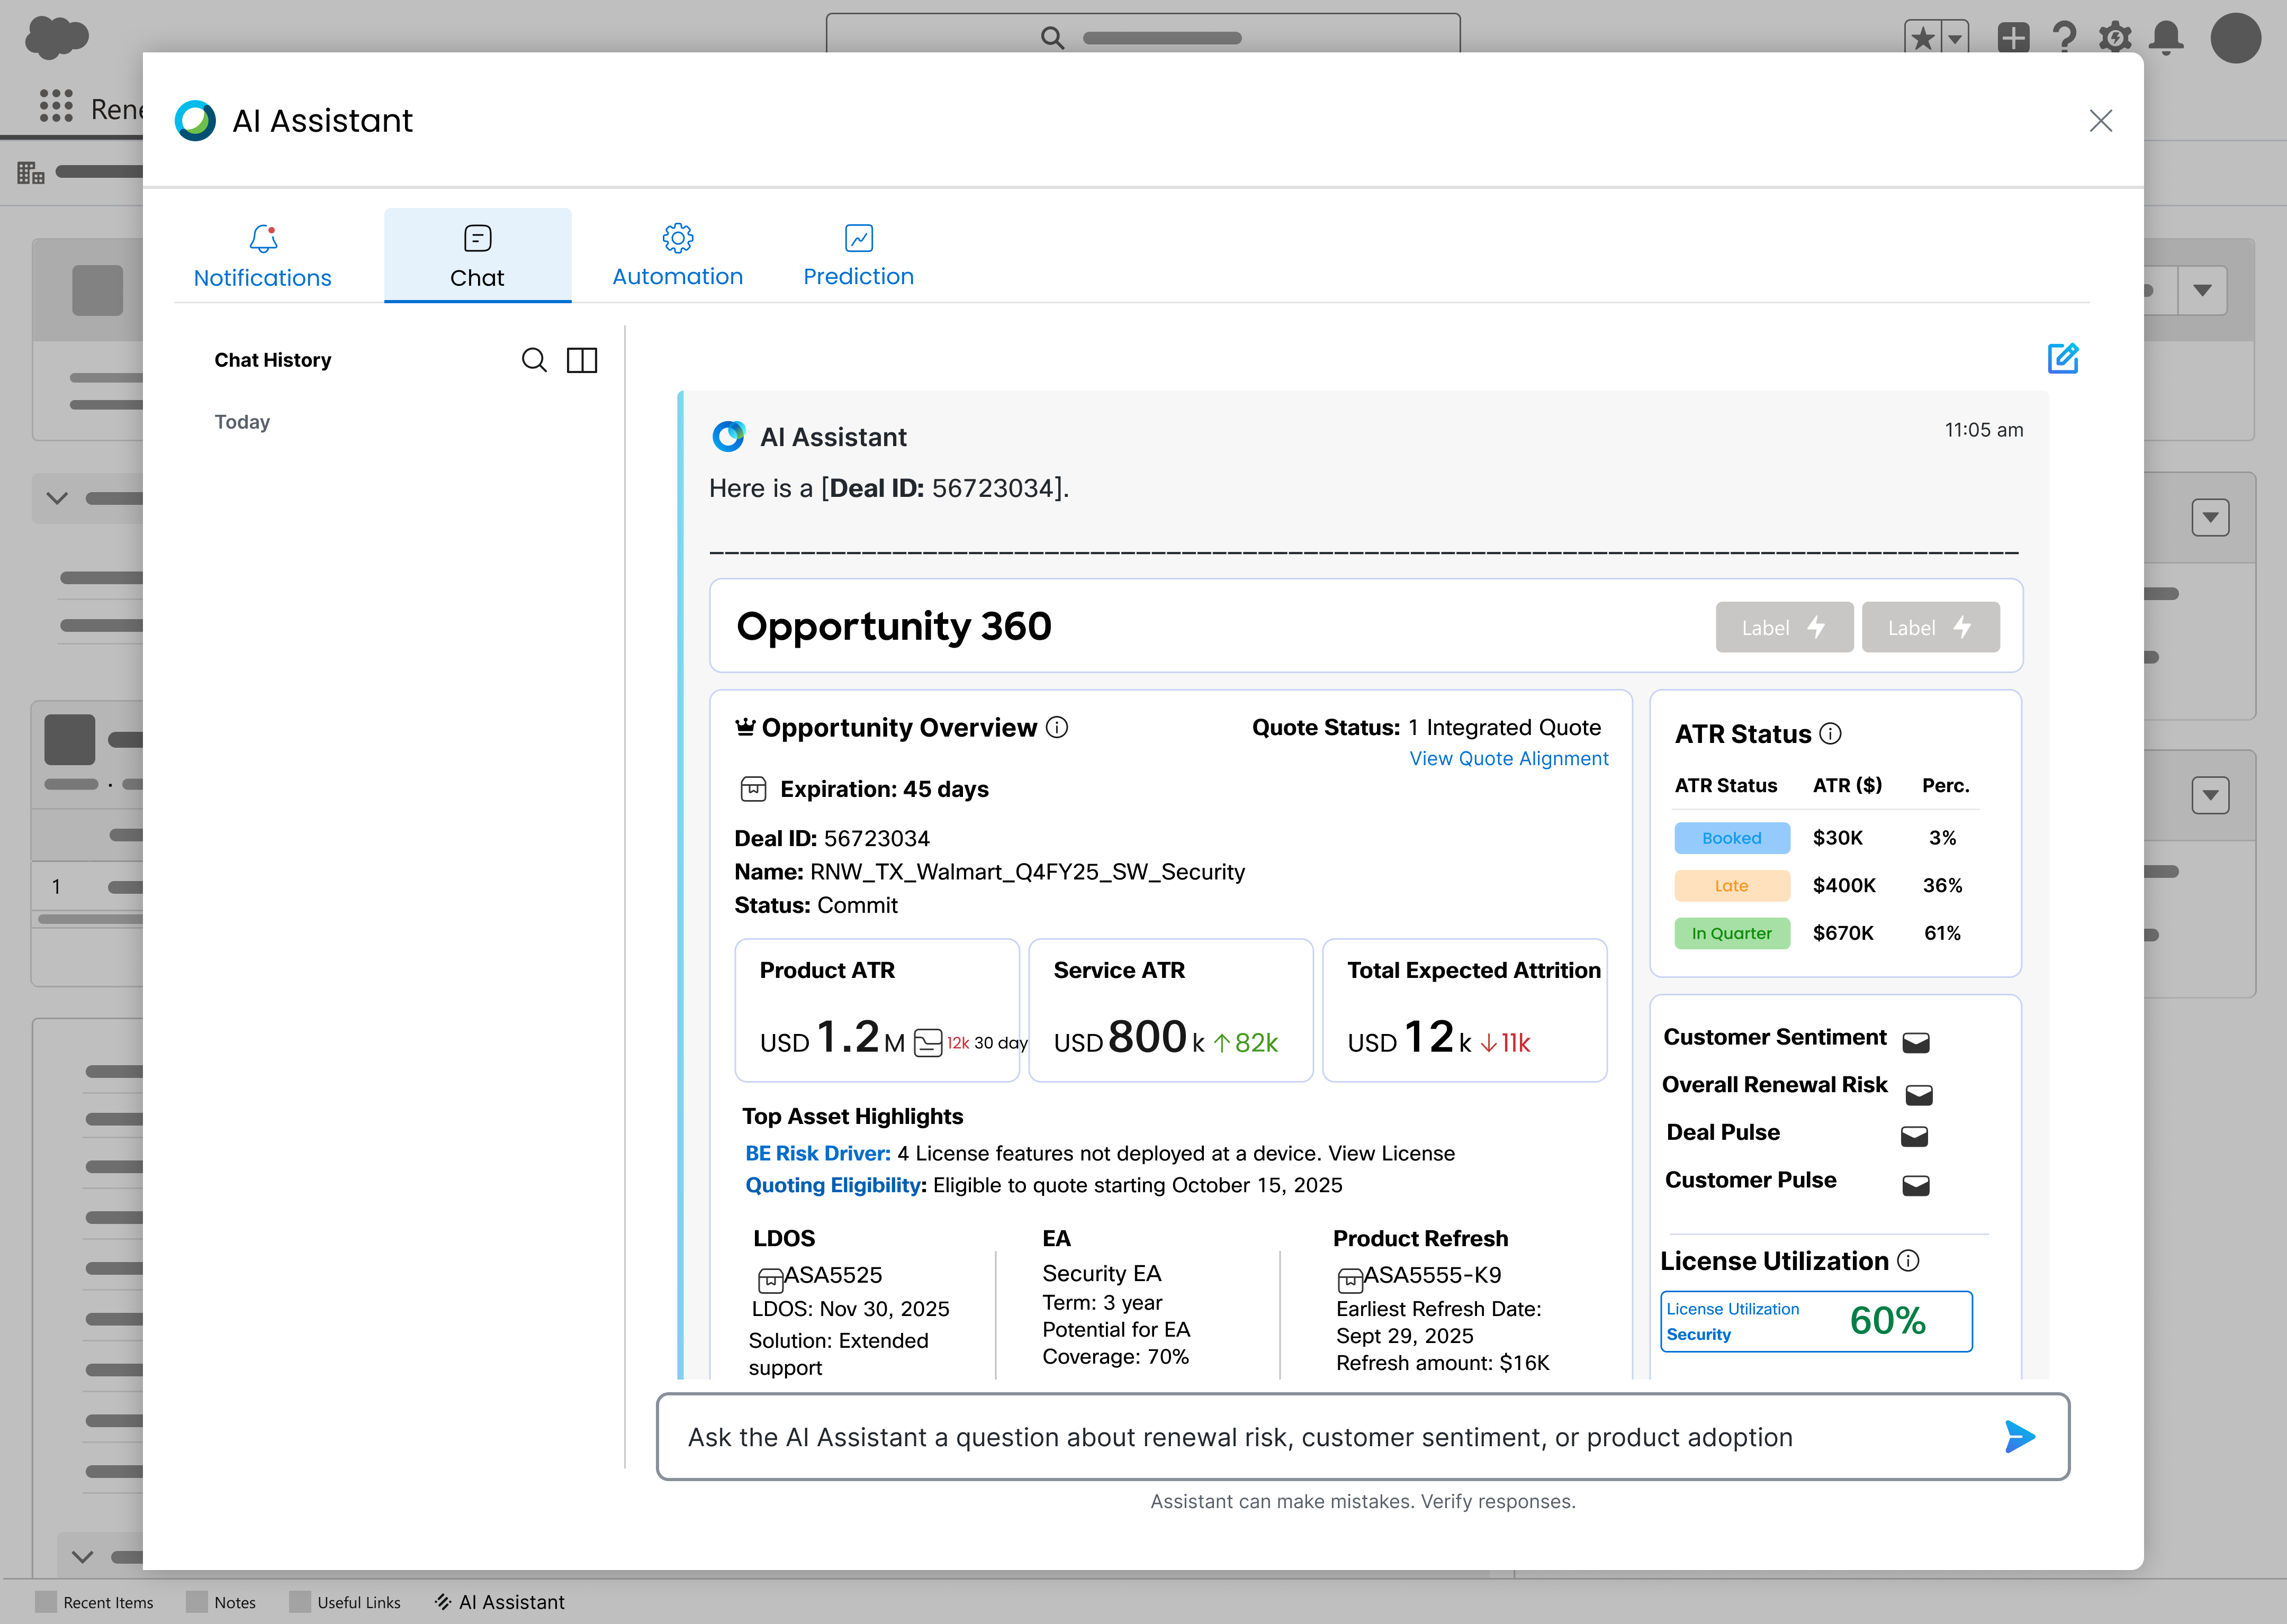Open the notifications bell in header
The image size is (2287, 1624).
point(2166,38)
